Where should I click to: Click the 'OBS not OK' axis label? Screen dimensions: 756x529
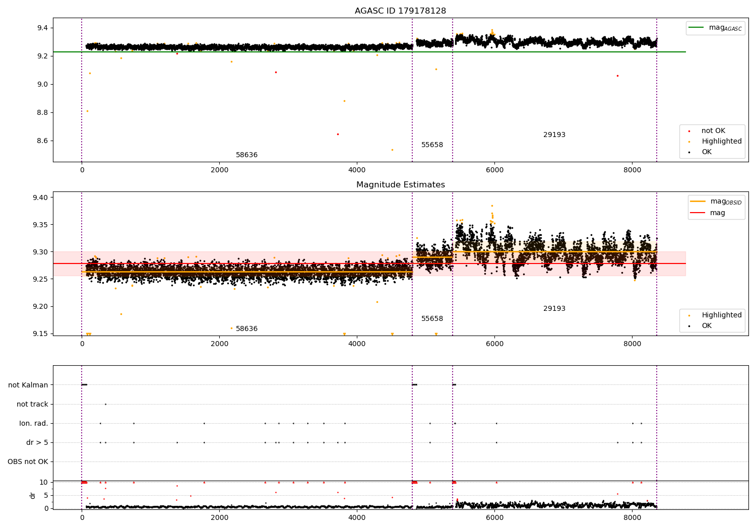pos(28,462)
